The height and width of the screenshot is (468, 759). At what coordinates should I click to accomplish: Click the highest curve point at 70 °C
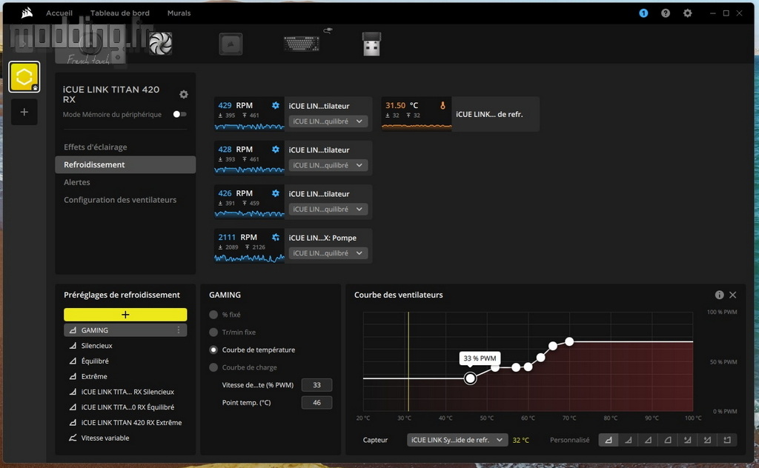tap(569, 341)
